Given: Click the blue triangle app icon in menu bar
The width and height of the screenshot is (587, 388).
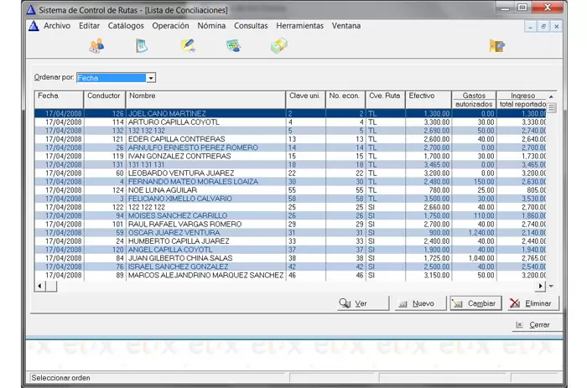Looking at the screenshot, I should 34,26.
